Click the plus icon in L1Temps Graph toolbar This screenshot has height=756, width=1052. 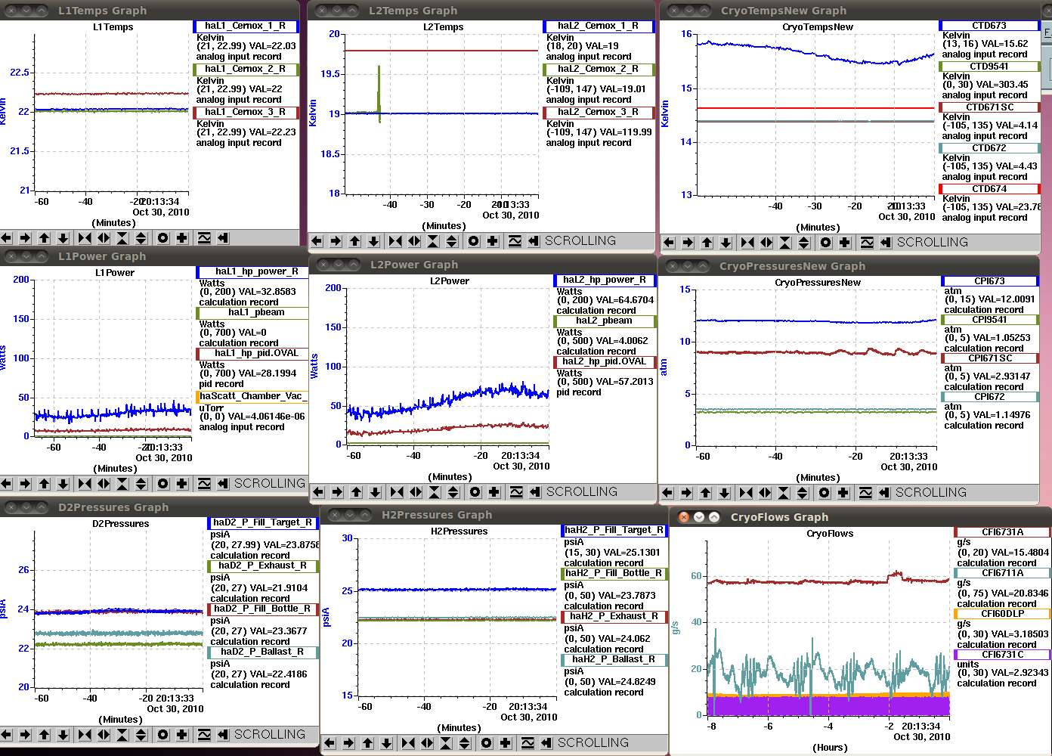(182, 238)
